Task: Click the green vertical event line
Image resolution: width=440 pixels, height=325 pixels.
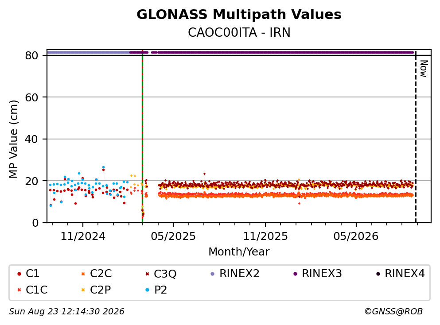Action: pyautogui.click(x=143, y=136)
